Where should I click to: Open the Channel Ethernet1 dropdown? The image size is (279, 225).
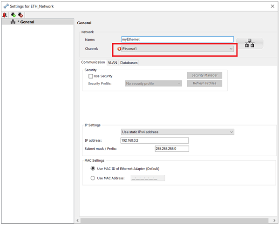point(177,49)
